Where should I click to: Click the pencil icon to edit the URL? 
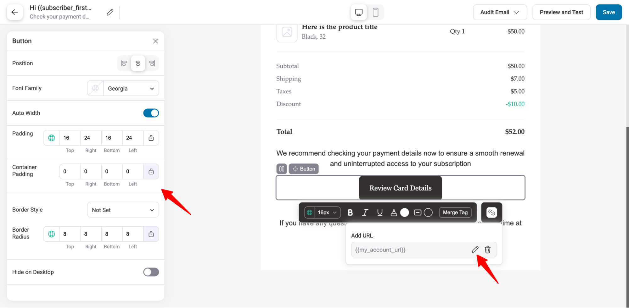pos(475,250)
